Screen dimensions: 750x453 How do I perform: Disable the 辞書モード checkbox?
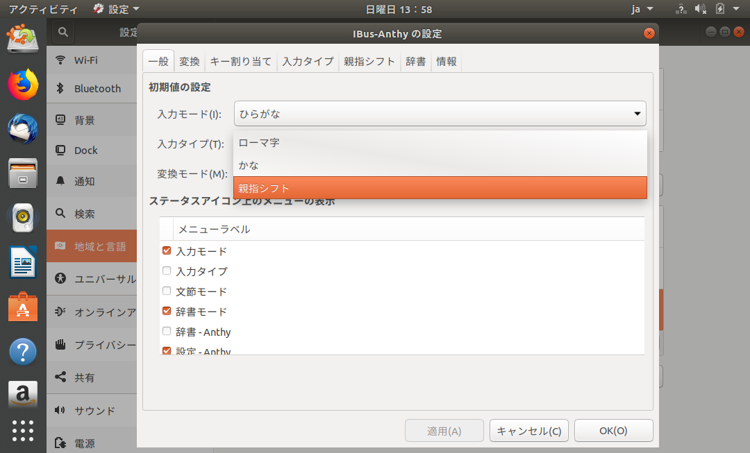167,311
